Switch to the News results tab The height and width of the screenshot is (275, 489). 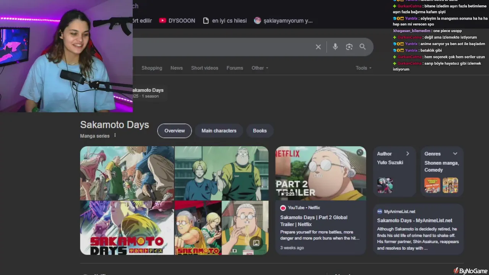click(x=176, y=68)
